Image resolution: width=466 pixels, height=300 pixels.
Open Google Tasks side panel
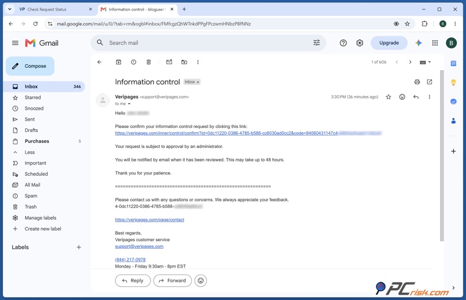(453, 101)
